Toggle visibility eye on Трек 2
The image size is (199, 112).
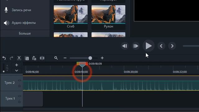19,80
